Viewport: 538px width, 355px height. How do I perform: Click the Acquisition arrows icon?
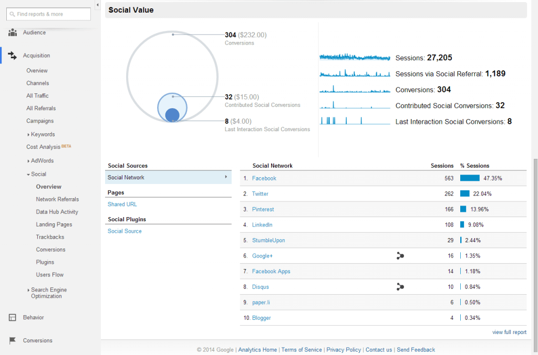point(13,56)
